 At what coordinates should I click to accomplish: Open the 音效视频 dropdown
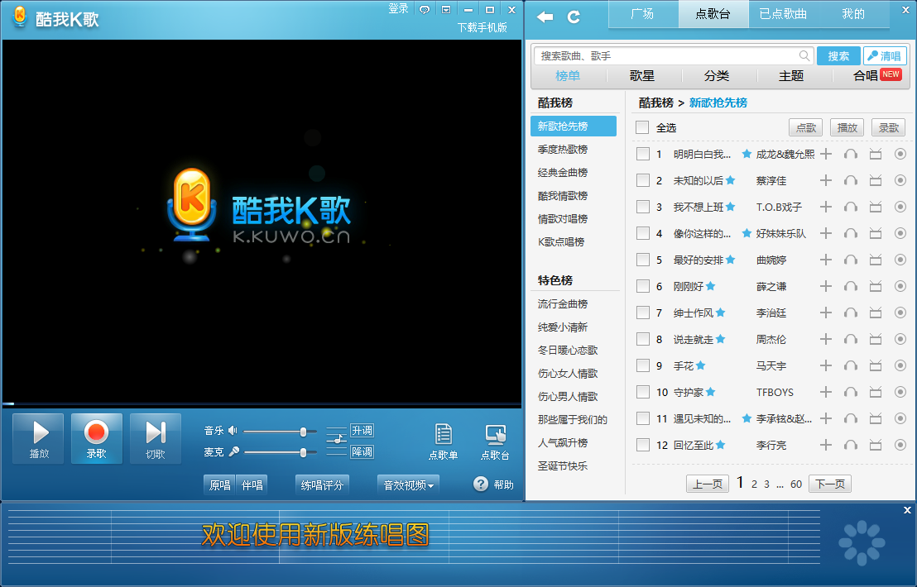coord(407,484)
